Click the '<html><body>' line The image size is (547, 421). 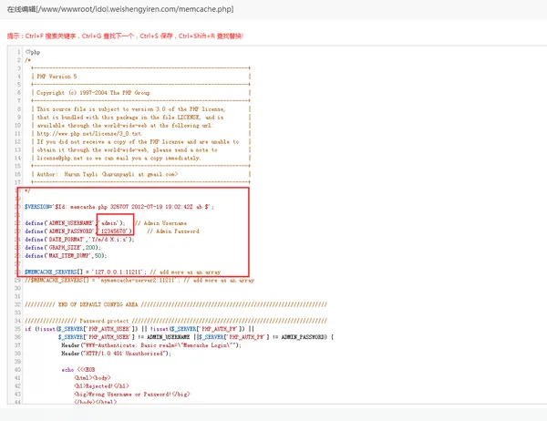tap(92, 378)
